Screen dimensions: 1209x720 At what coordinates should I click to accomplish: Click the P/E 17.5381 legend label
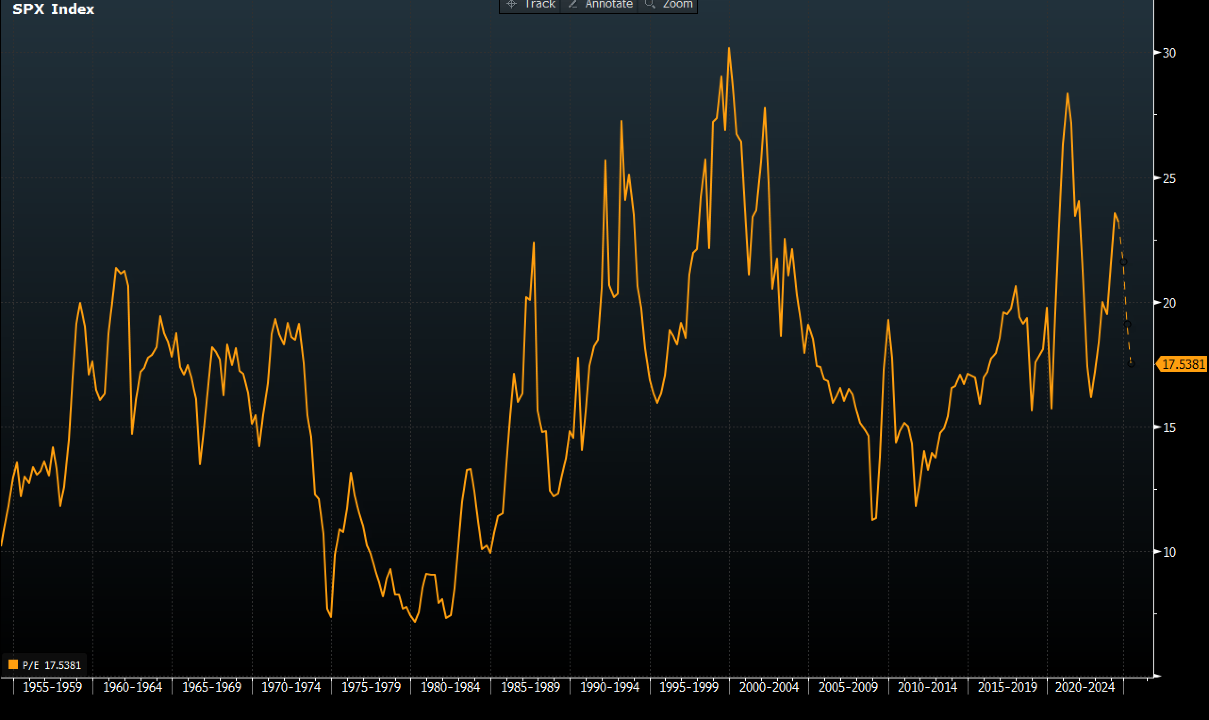[52, 665]
